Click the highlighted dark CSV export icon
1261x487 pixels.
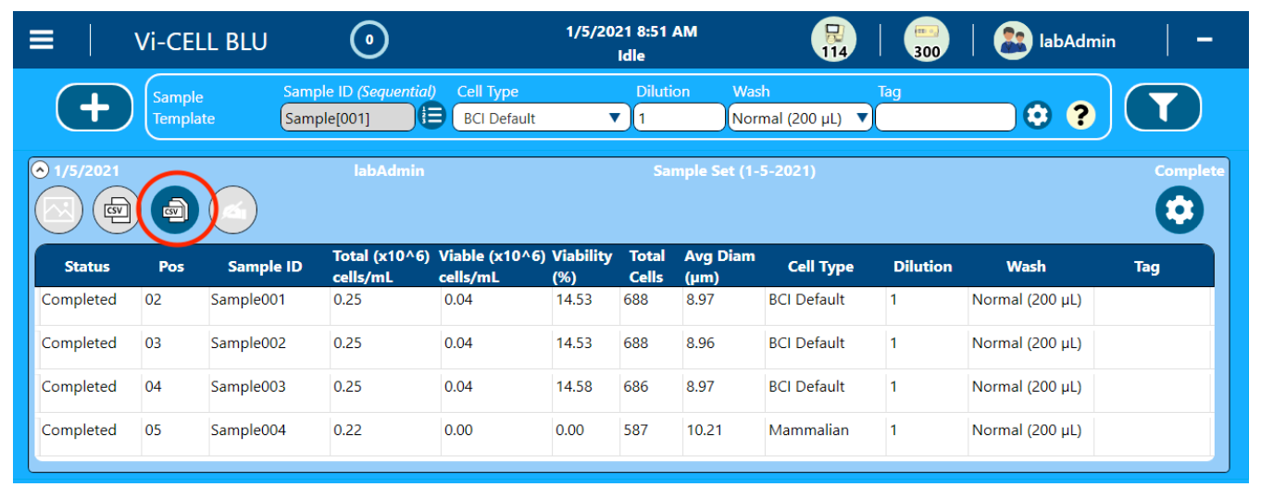(175, 211)
